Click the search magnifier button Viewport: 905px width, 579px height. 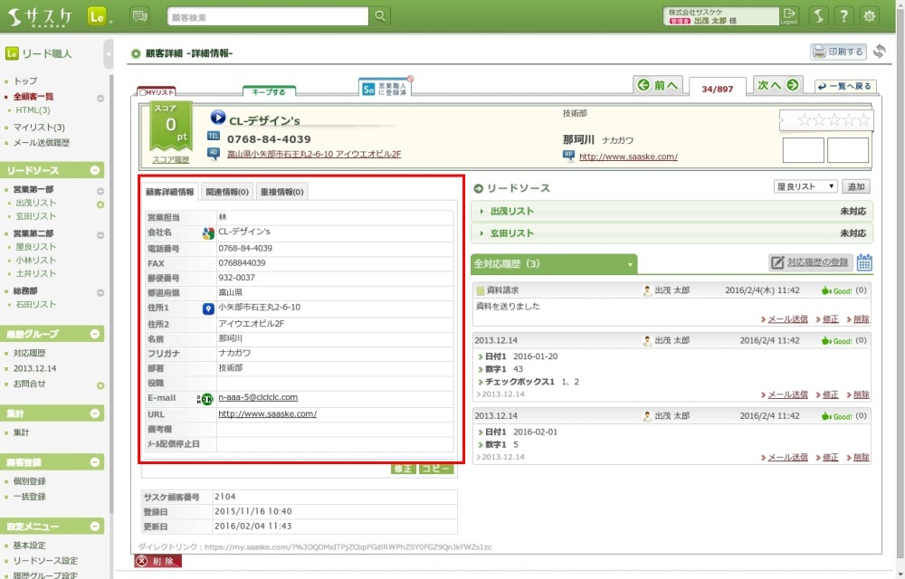click(x=380, y=16)
